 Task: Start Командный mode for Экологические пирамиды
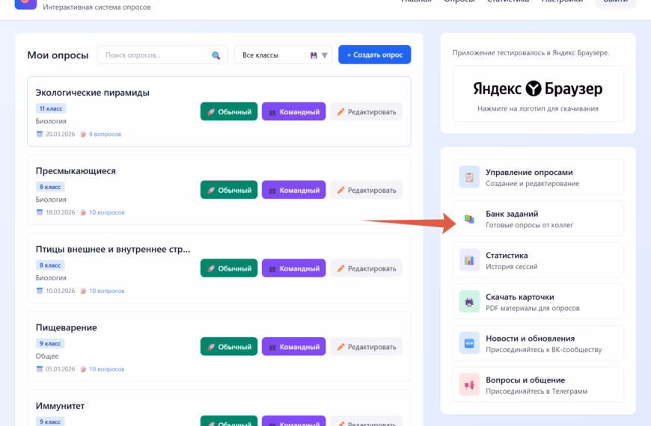point(293,111)
